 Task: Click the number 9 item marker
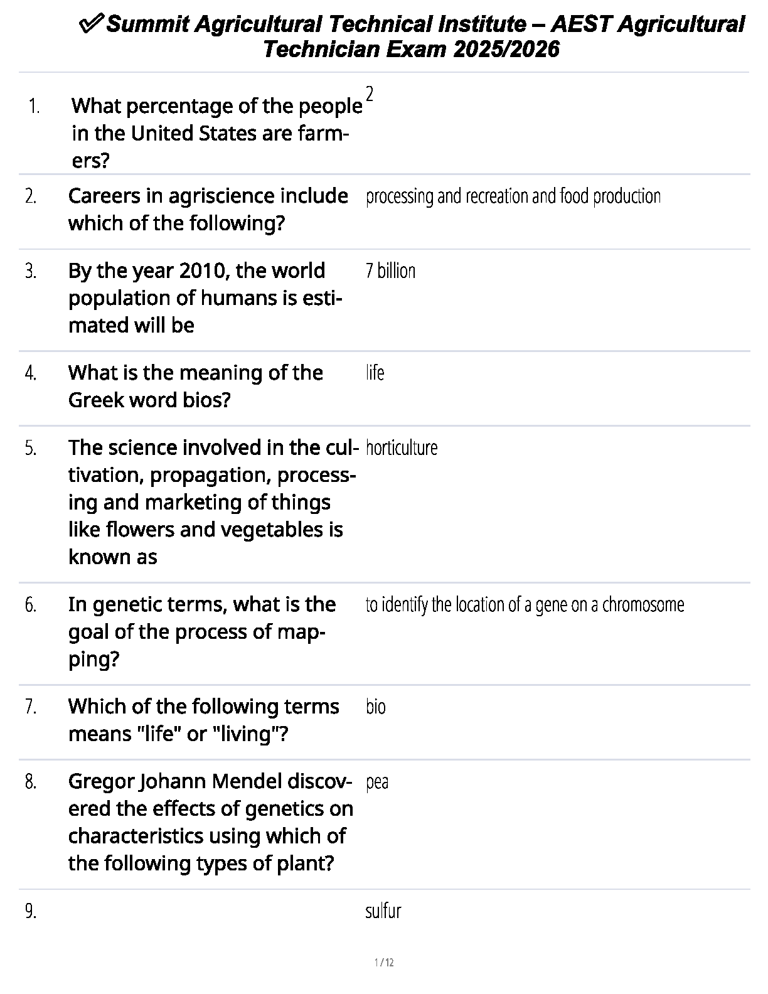click(x=31, y=911)
